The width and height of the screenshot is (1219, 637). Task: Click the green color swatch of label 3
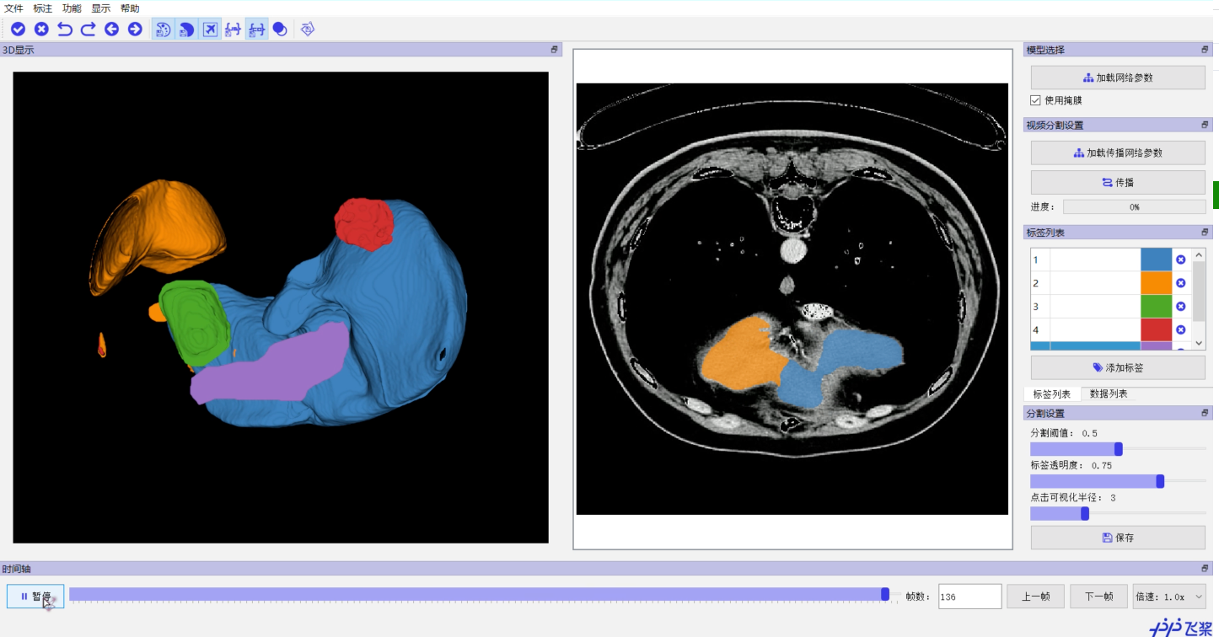1157,306
